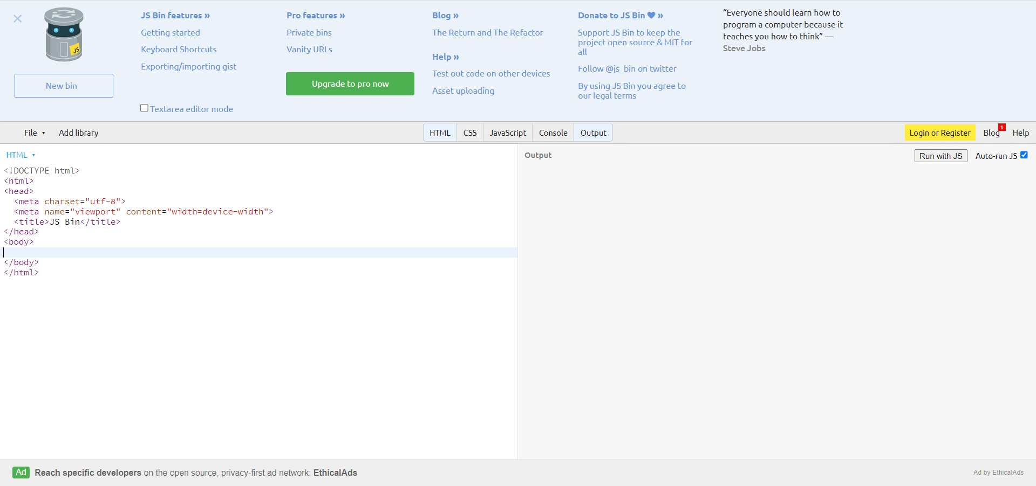Click the EthicalAds advertisement text
The height and width of the screenshot is (486, 1036).
[x=196, y=473]
